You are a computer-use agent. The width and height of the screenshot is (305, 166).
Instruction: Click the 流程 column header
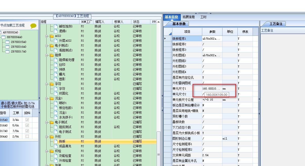(x=60, y=22)
